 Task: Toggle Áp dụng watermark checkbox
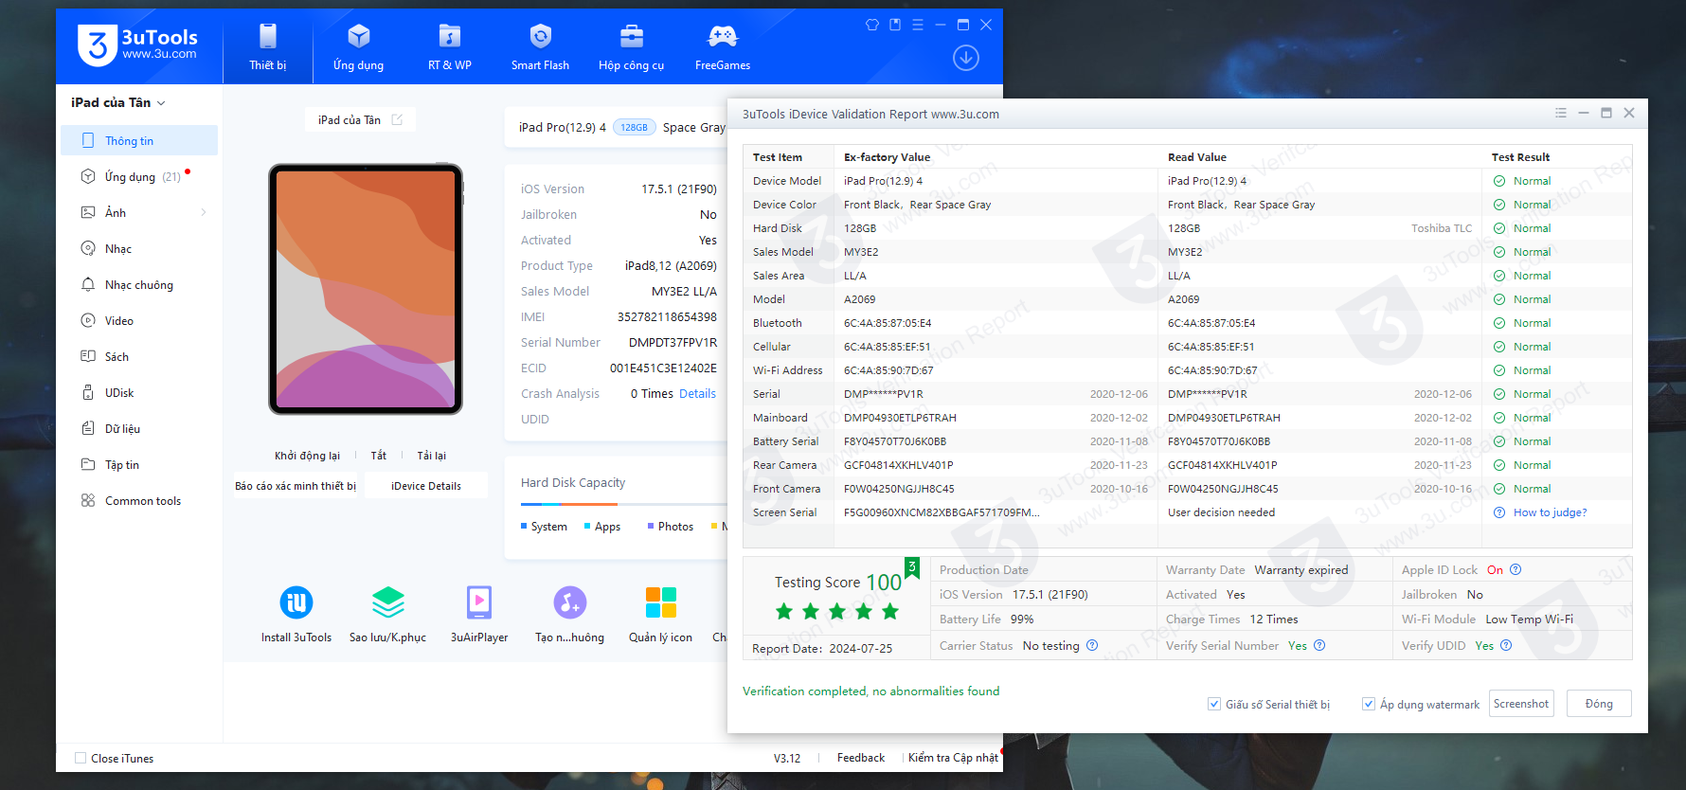tap(1369, 704)
